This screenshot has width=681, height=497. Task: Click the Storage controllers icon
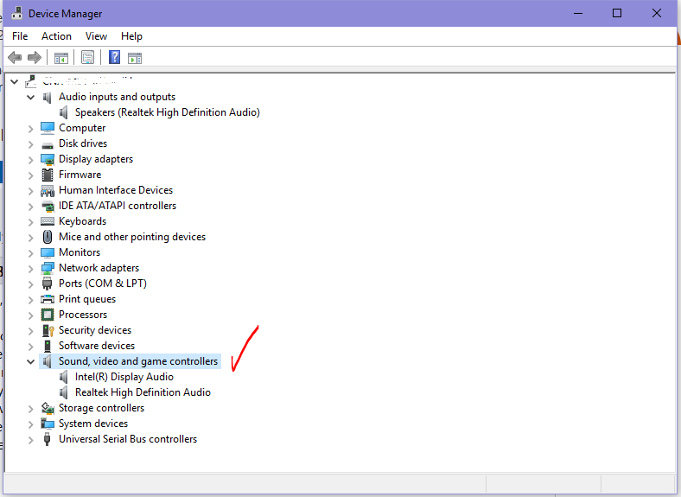[48, 408]
